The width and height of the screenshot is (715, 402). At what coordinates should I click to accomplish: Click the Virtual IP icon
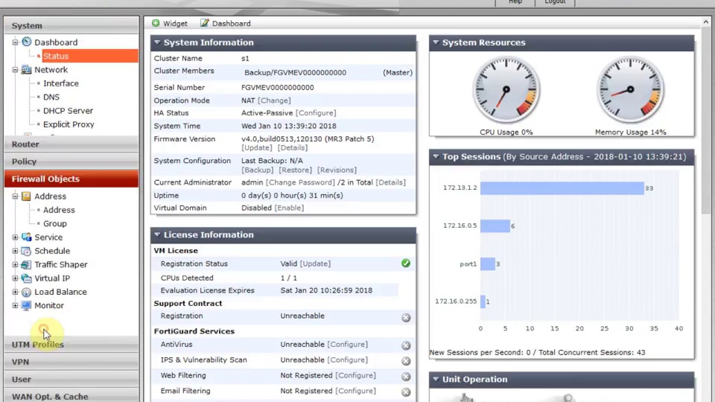pyautogui.click(x=26, y=278)
